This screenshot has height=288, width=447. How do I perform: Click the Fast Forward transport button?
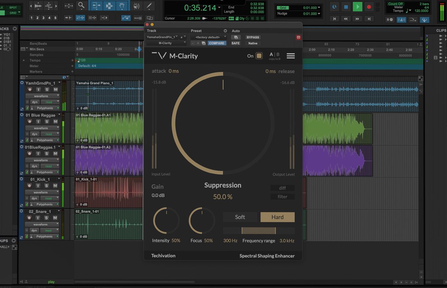click(x=357, y=19)
